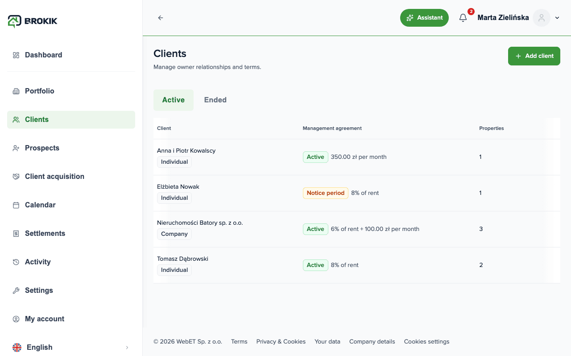Viewport: 571px width, 356px height.
Task: Go to Prospects page
Action: click(x=71, y=148)
